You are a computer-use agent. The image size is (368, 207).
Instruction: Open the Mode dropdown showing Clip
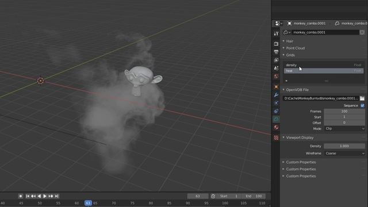tap(344, 129)
